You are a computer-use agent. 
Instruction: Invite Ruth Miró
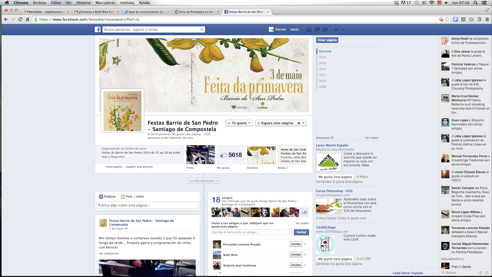click(x=296, y=255)
